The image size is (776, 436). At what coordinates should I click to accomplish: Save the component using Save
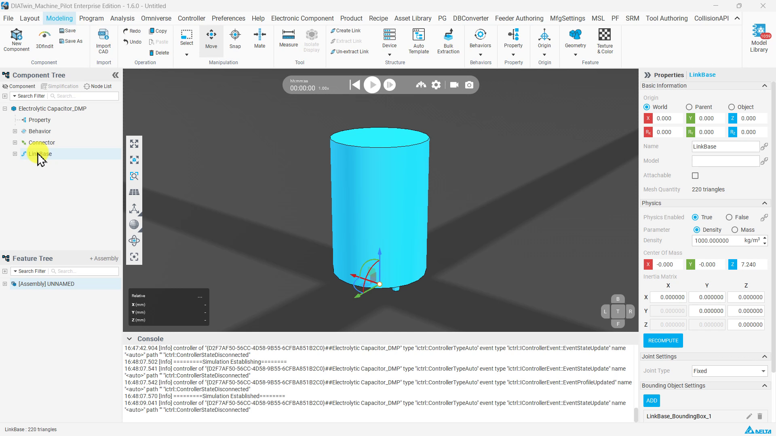(67, 31)
